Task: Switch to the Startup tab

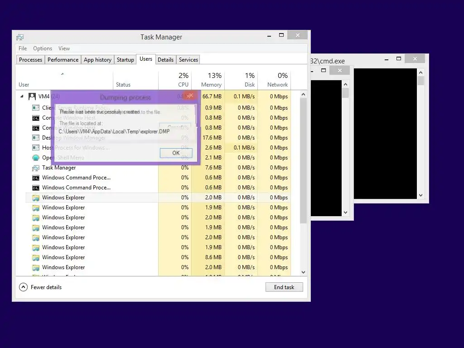Action: coord(125,60)
